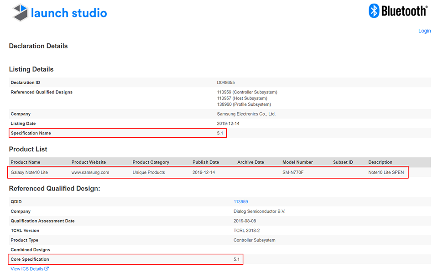The width and height of the screenshot is (438, 273).
Task: Open QDID 113959 link
Action: [240, 201]
